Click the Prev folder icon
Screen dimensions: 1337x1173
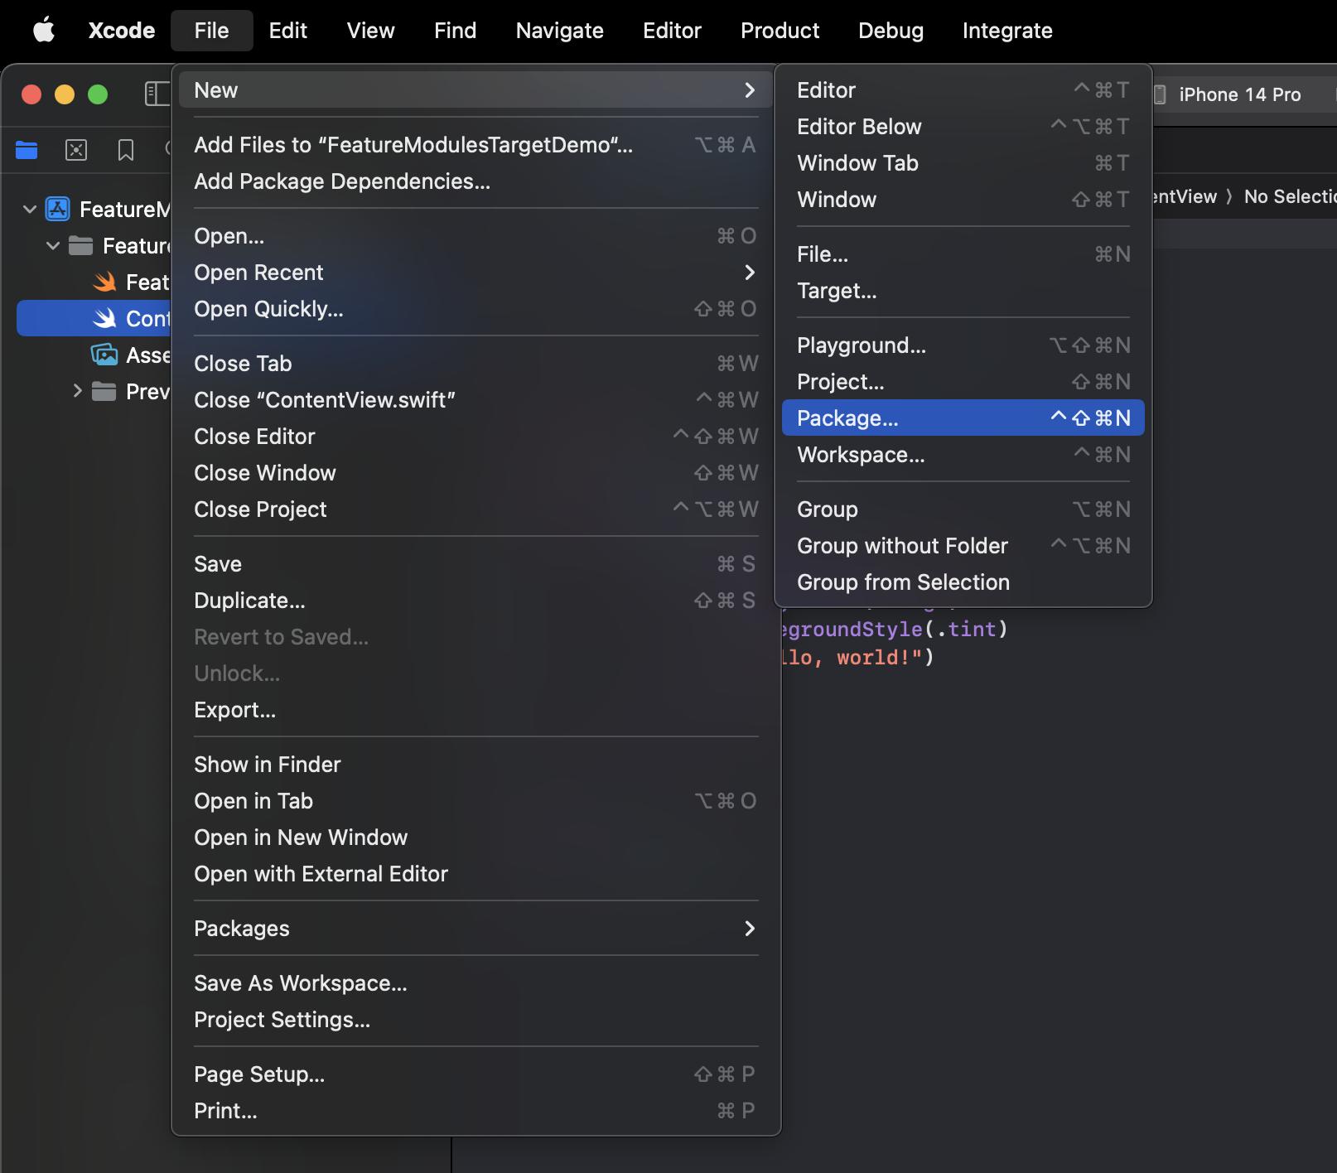[x=104, y=391]
